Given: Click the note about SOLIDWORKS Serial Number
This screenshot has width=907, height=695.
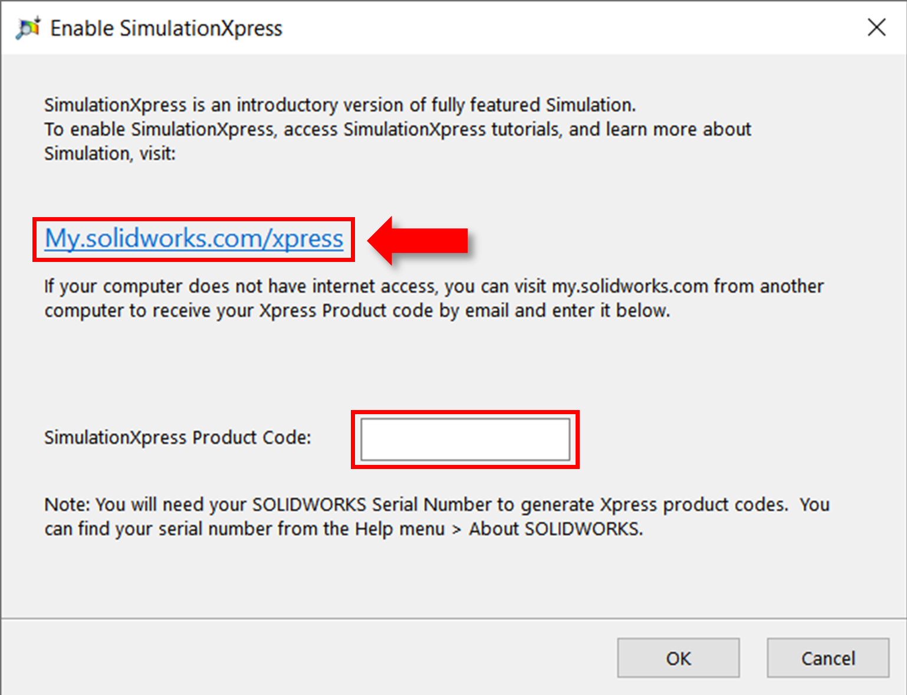Looking at the screenshot, I should click(436, 516).
